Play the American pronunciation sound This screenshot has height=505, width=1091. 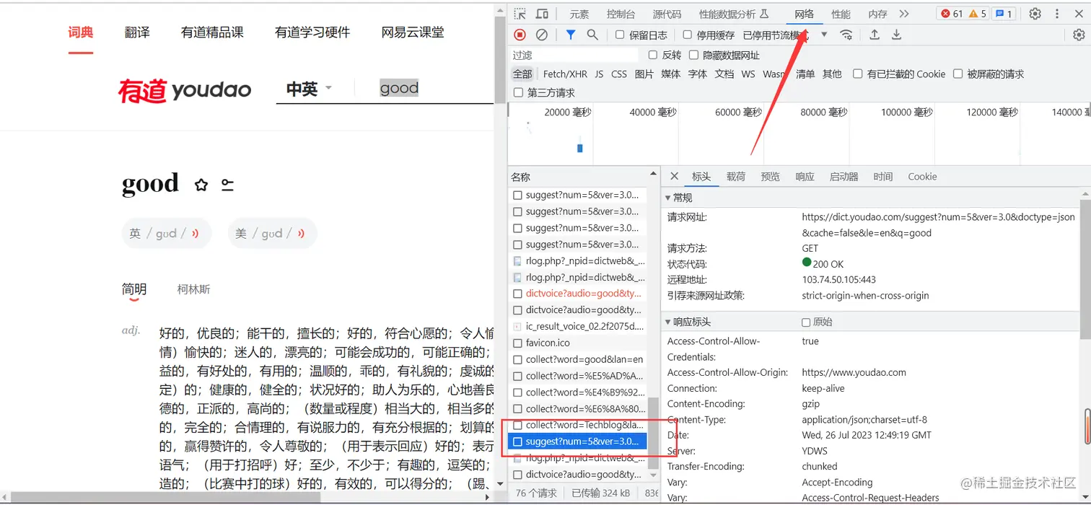tap(301, 233)
